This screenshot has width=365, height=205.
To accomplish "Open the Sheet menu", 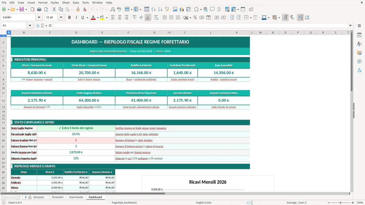I will pyautogui.click(x=66, y=2).
